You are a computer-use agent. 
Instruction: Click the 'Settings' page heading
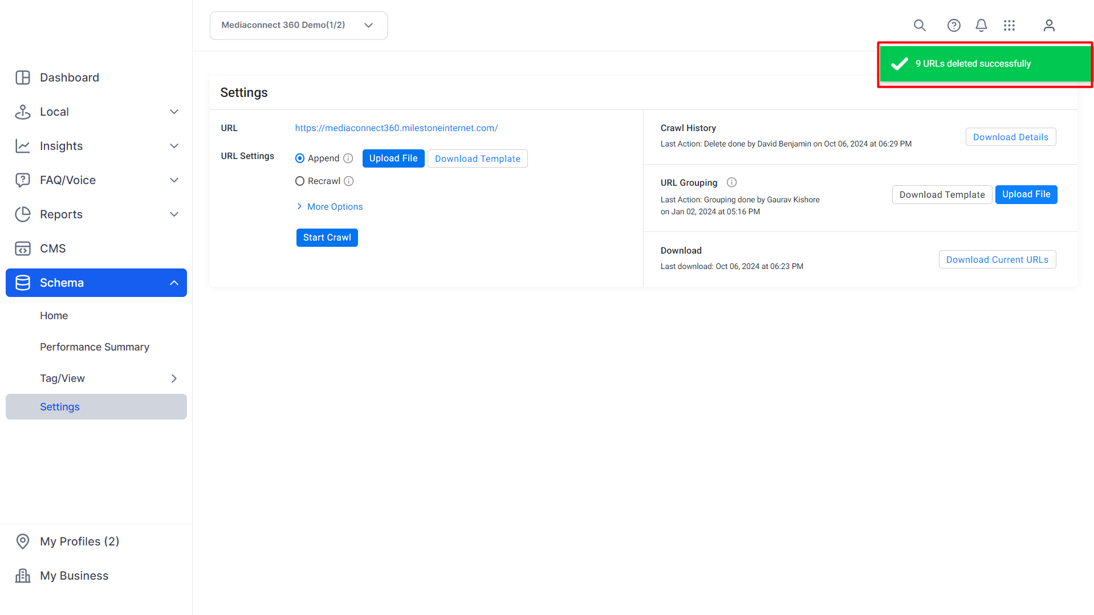[x=244, y=92]
